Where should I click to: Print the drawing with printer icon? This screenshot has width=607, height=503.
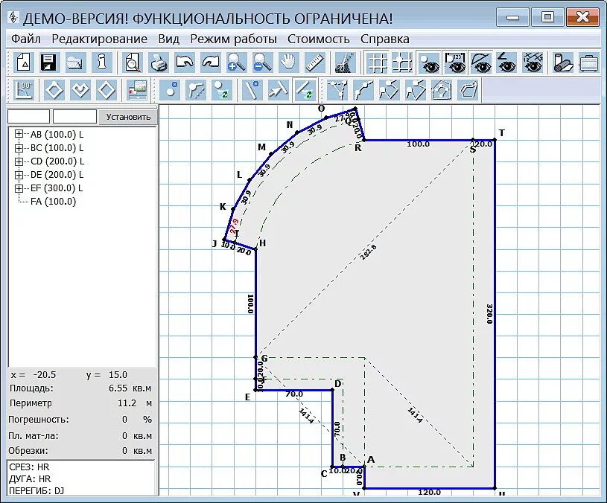[159, 62]
